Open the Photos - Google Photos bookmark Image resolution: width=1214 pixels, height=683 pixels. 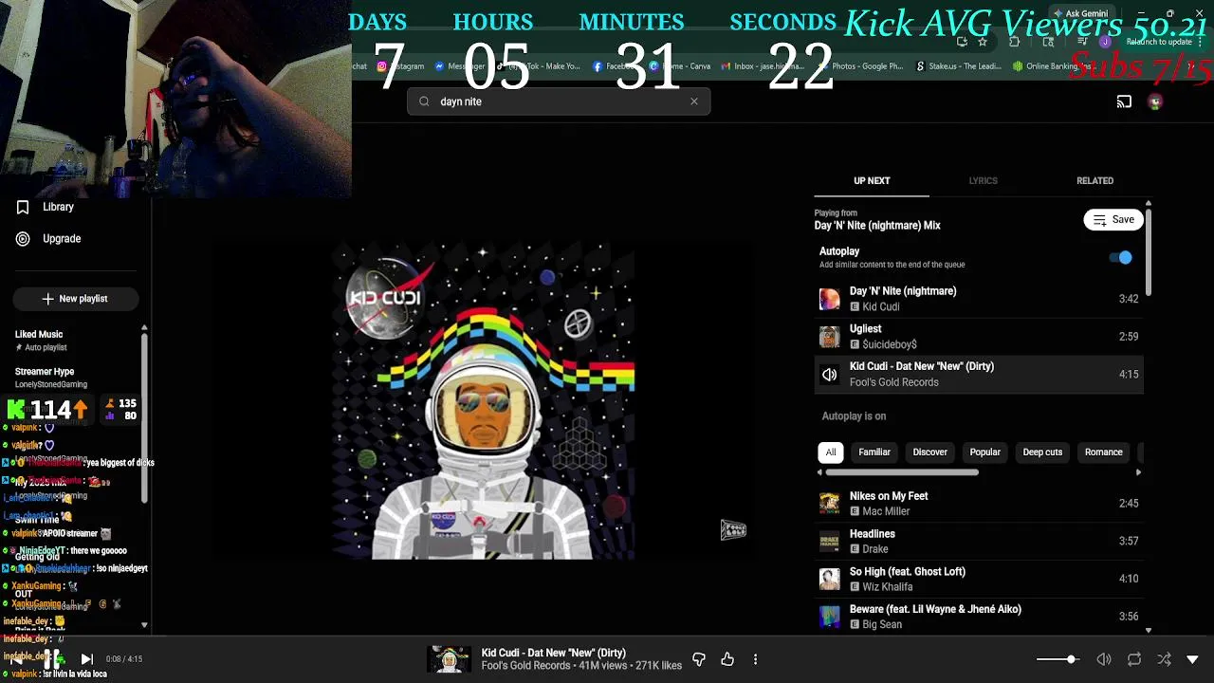coord(858,66)
